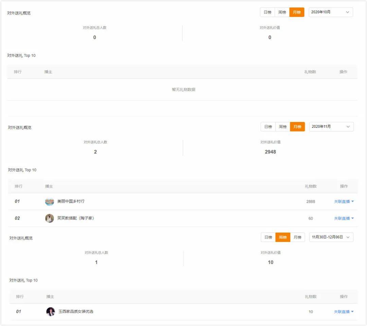Select 月榜 tab in the 2020年10月 panel

297,12
